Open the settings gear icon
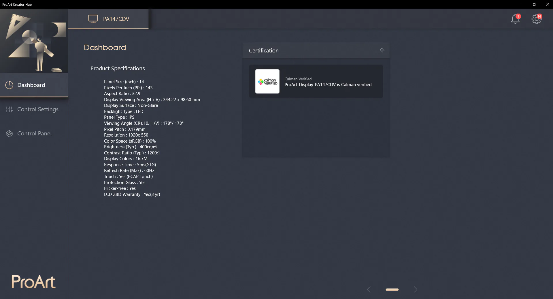 (x=536, y=19)
